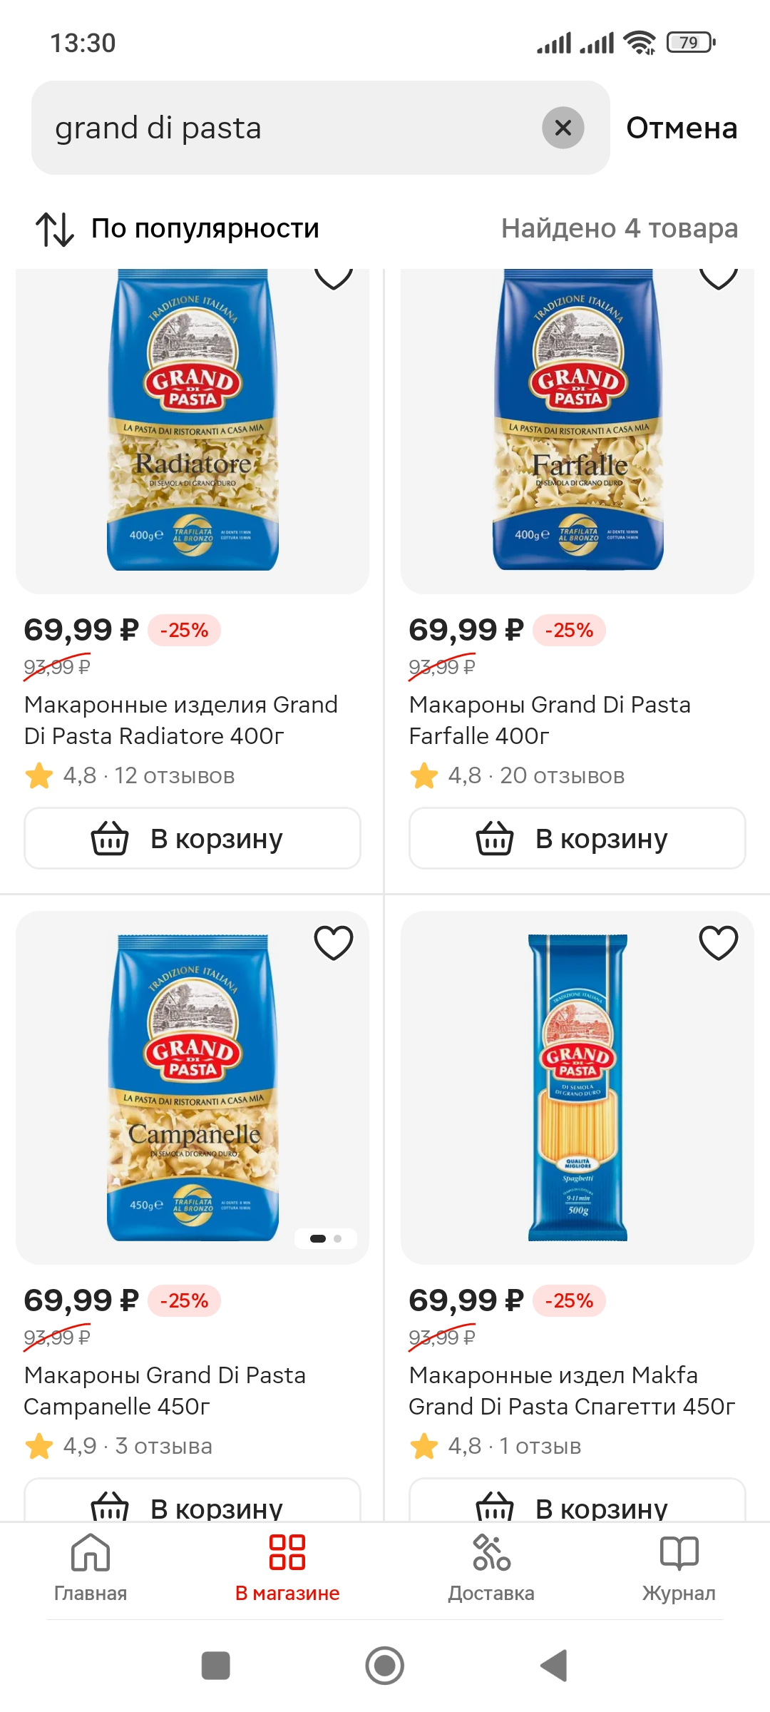Favorite the Campanelle pasta with heart icon
This screenshot has width=770, height=1712.
[x=334, y=943]
